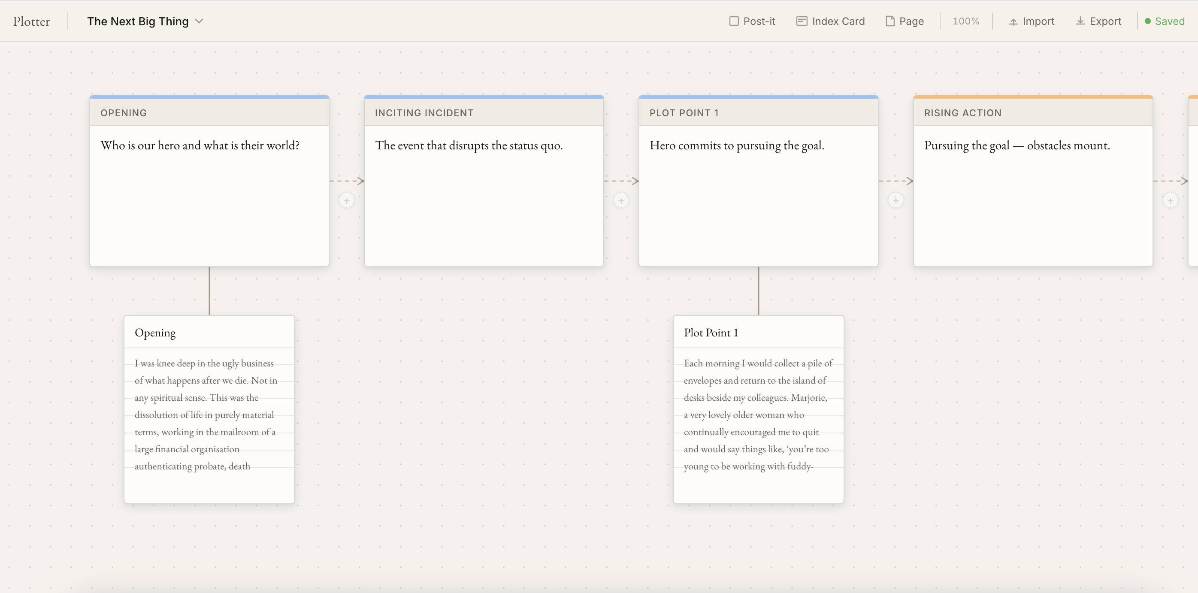Click the INCITING INCIDENT card header
The height and width of the screenshot is (593, 1198).
point(484,113)
